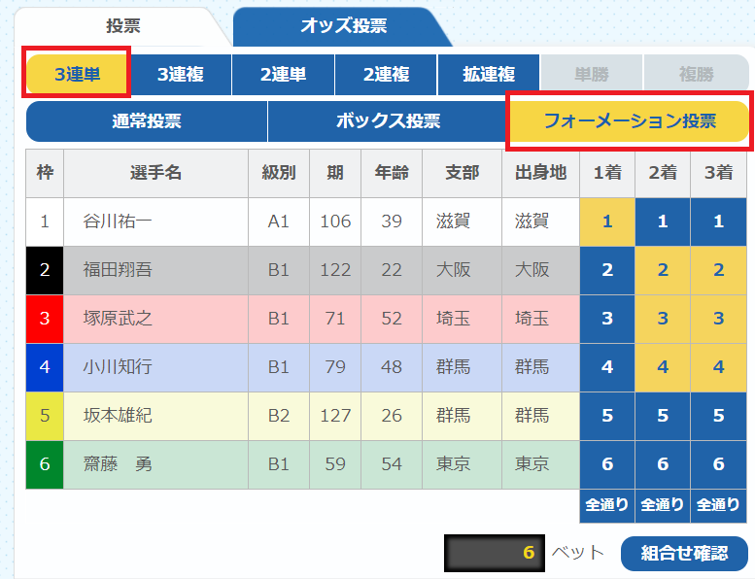The width and height of the screenshot is (755, 579).
Task: Toggle boat 3 in the 3着 column
Action: coord(719,319)
